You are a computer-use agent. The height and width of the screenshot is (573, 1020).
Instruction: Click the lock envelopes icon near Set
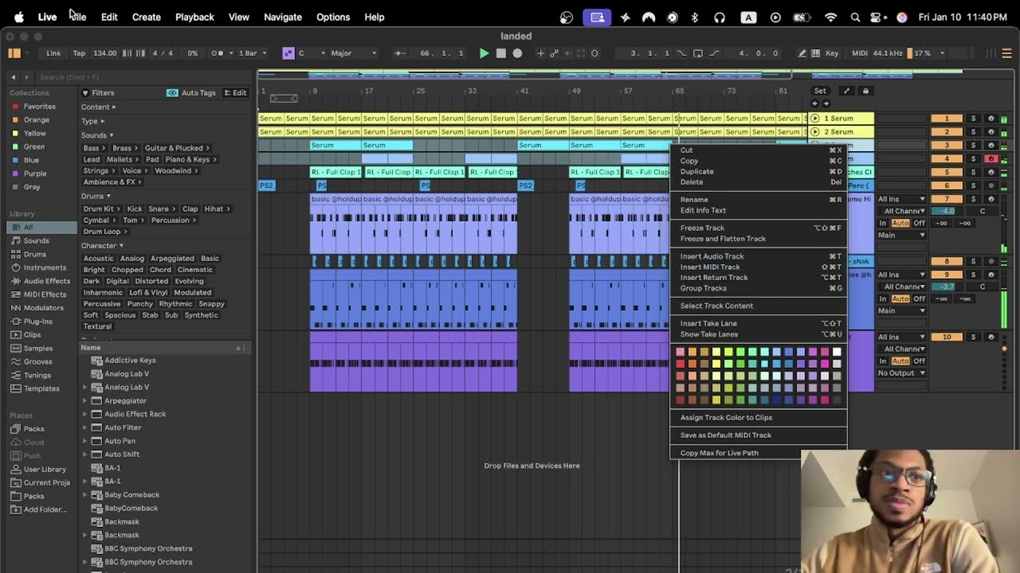click(x=865, y=91)
